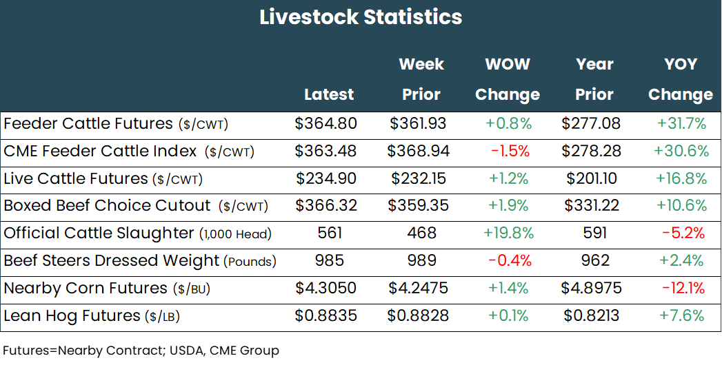Select the -1.5% WOW change cell
Viewport: 722px width, 365px height.
[510, 152]
